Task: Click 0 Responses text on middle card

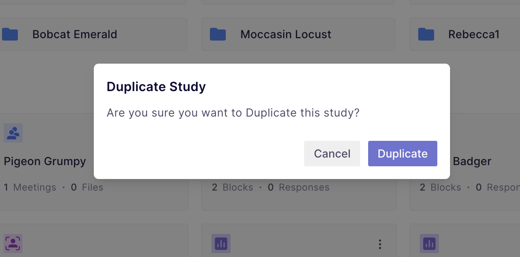Action: (x=299, y=187)
